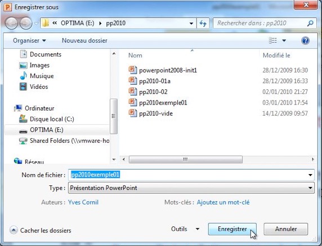Change view with the view layout icon

[x=273, y=40]
